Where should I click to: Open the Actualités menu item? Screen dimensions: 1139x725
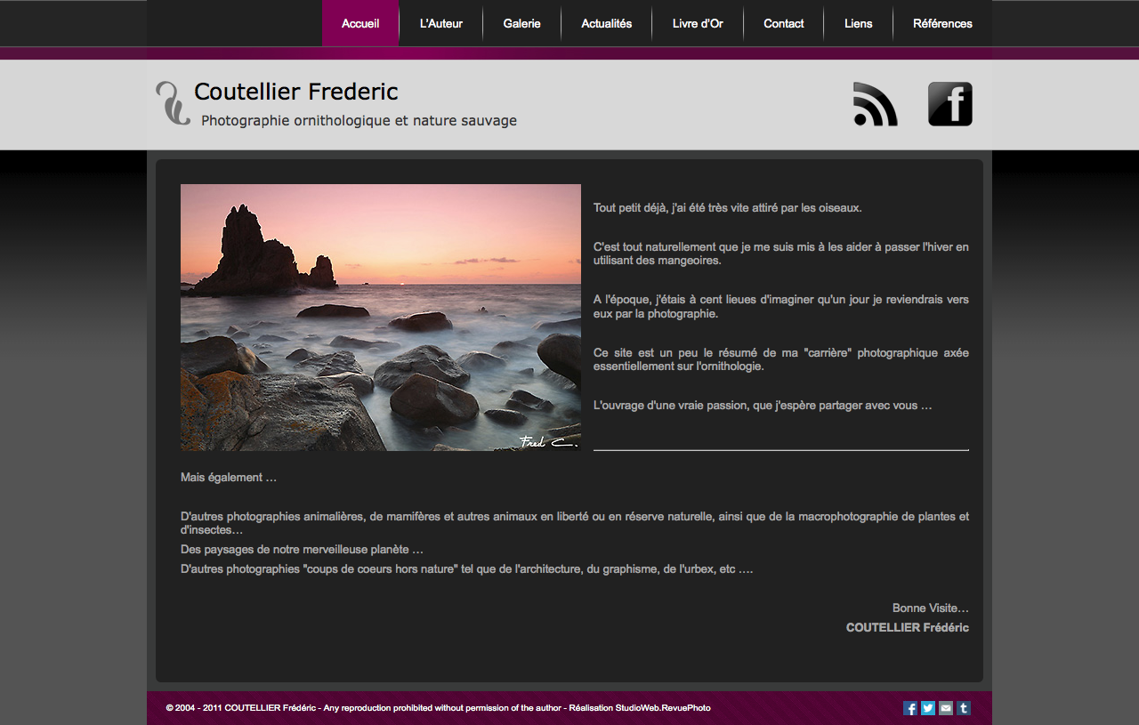(607, 24)
